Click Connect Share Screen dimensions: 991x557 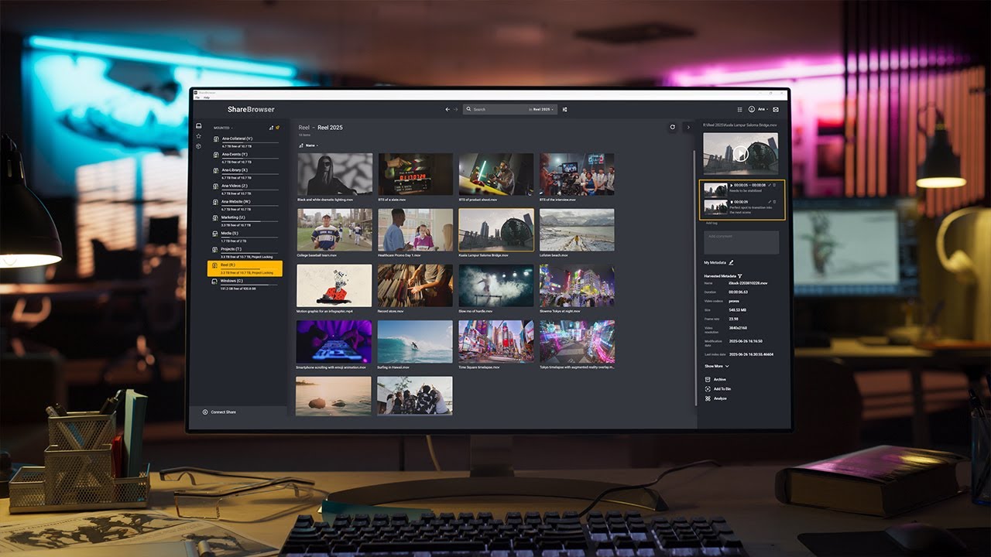[219, 412]
